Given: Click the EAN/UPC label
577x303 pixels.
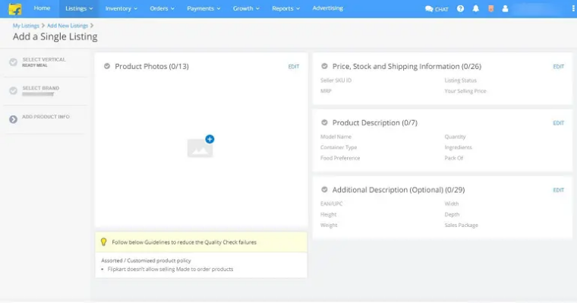Looking at the screenshot, I should tap(331, 204).
